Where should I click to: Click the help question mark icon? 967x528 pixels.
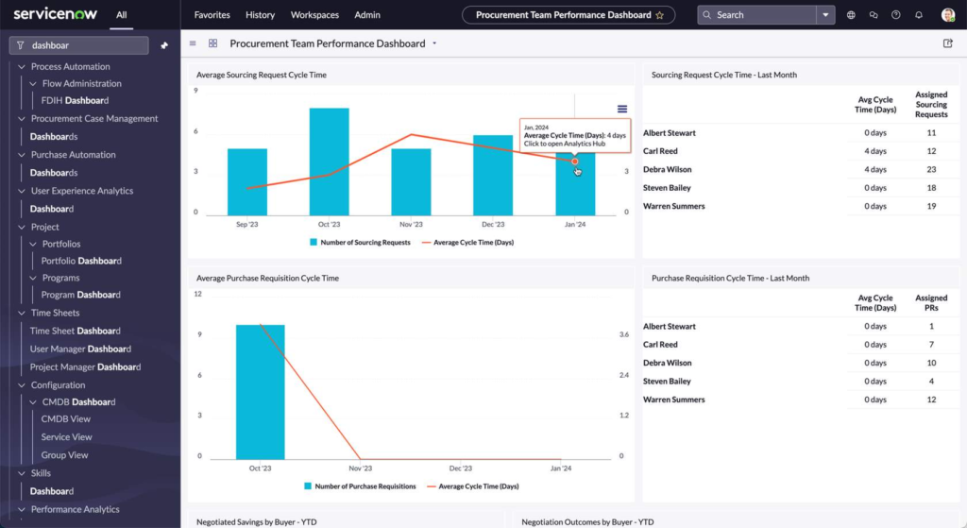tap(895, 15)
